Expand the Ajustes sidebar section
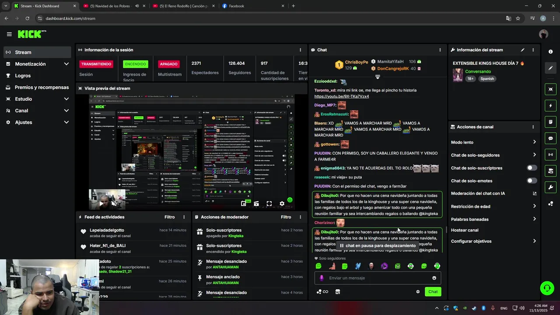The height and width of the screenshot is (315, 560). (x=37, y=122)
